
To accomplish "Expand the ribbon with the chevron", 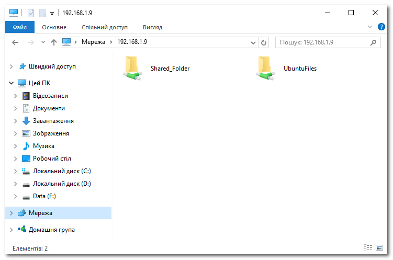I will (369, 27).
